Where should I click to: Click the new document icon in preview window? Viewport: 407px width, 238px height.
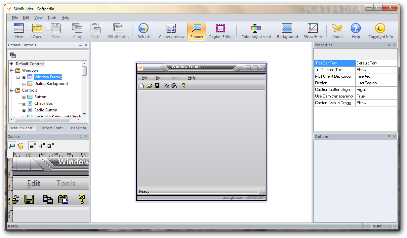(142, 86)
